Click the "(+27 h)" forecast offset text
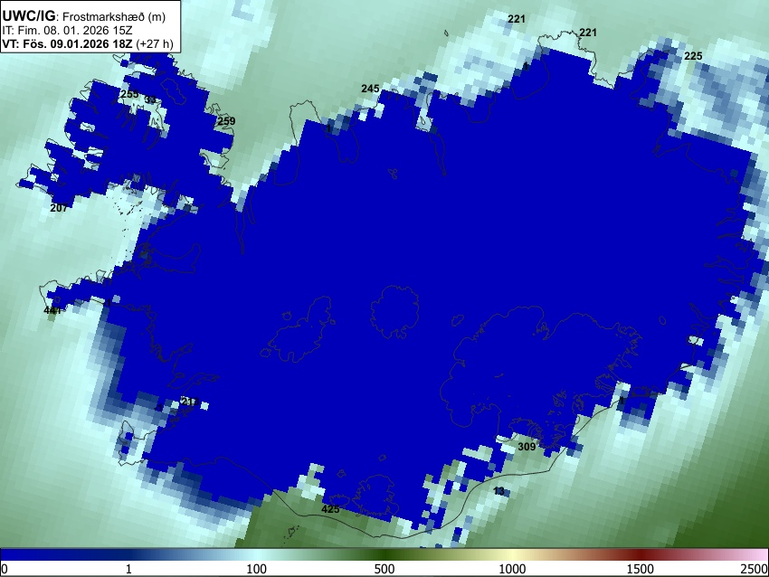The image size is (769, 577). [x=155, y=43]
